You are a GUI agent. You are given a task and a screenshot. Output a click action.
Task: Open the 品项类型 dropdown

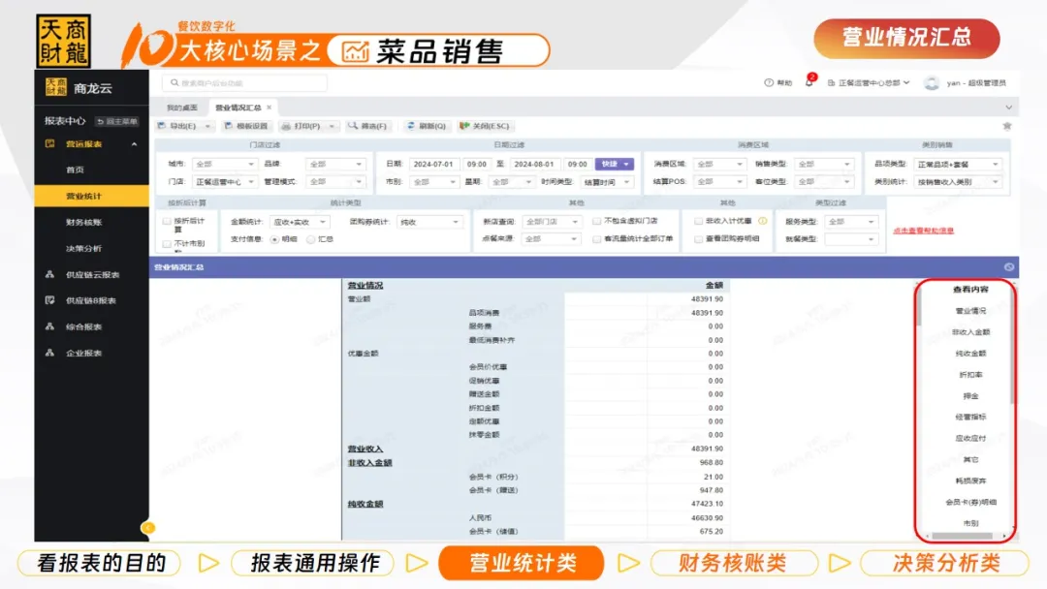(958, 164)
